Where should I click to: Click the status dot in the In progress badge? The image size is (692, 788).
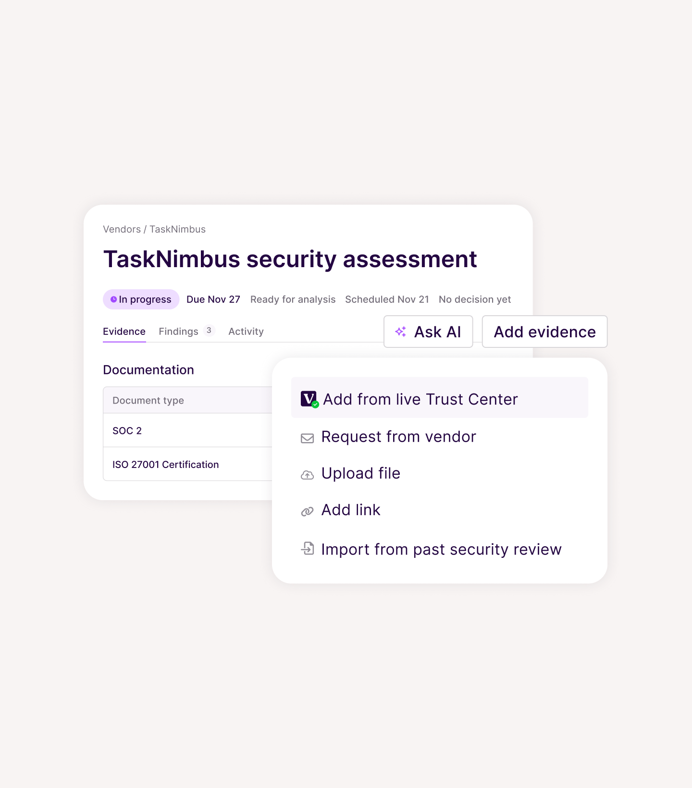(x=113, y=299)
